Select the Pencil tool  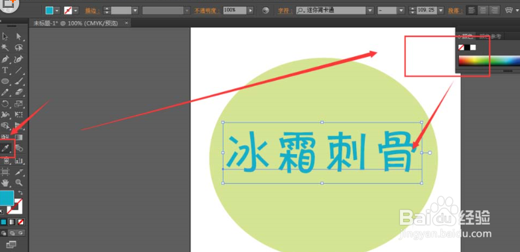[x=5, y=93]
